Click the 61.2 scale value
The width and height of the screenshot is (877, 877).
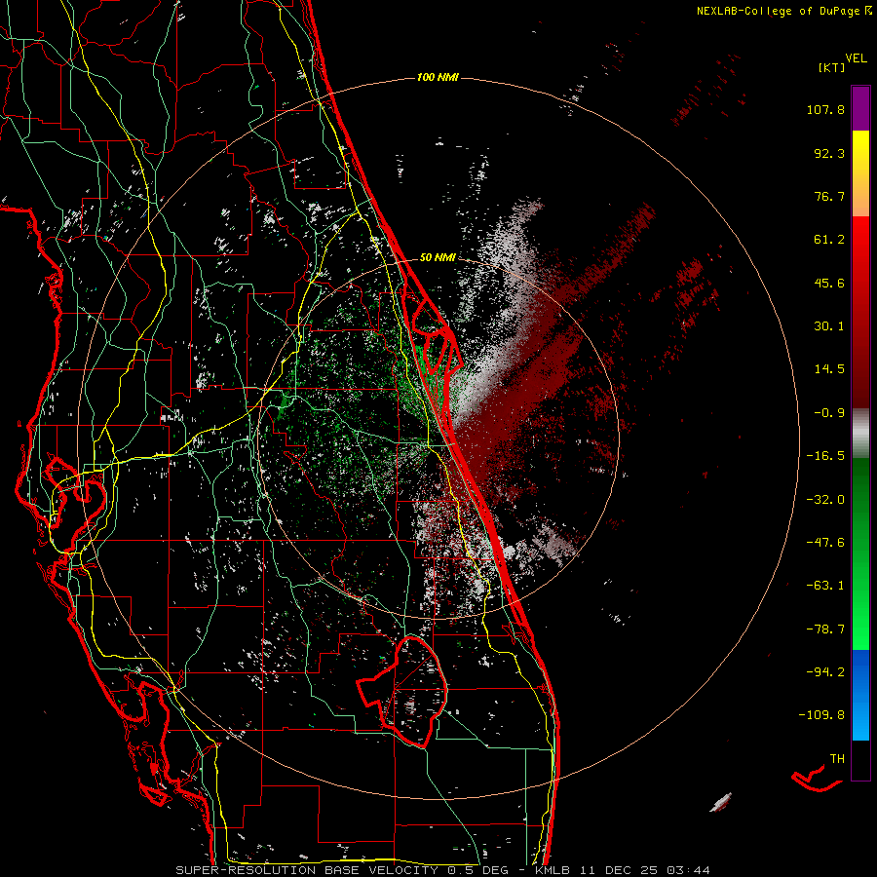[829, 240]
